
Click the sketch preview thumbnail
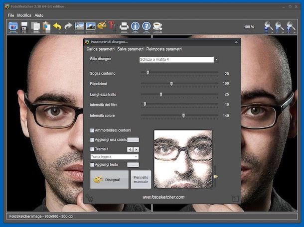(183, 159)
